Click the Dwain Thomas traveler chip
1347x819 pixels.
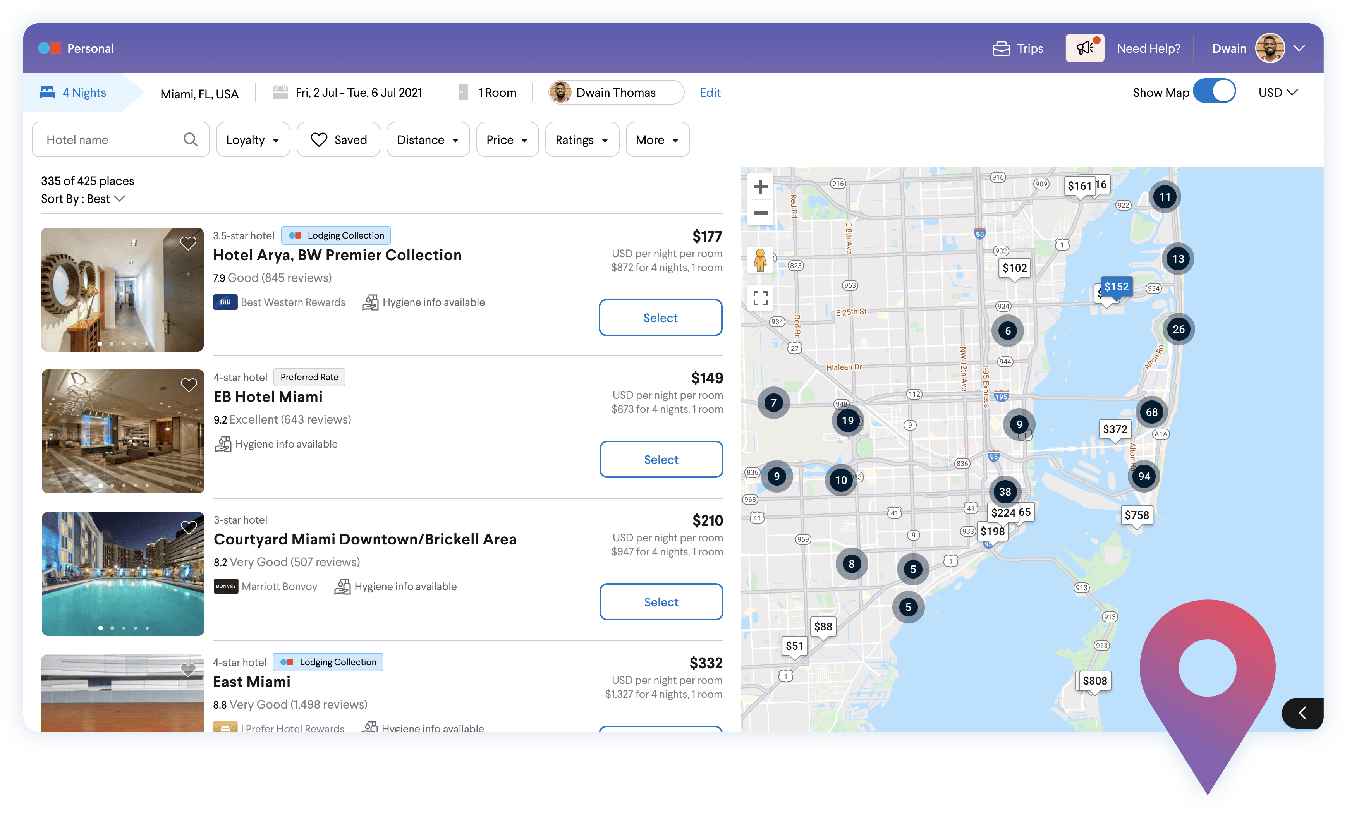click(615, 92)
